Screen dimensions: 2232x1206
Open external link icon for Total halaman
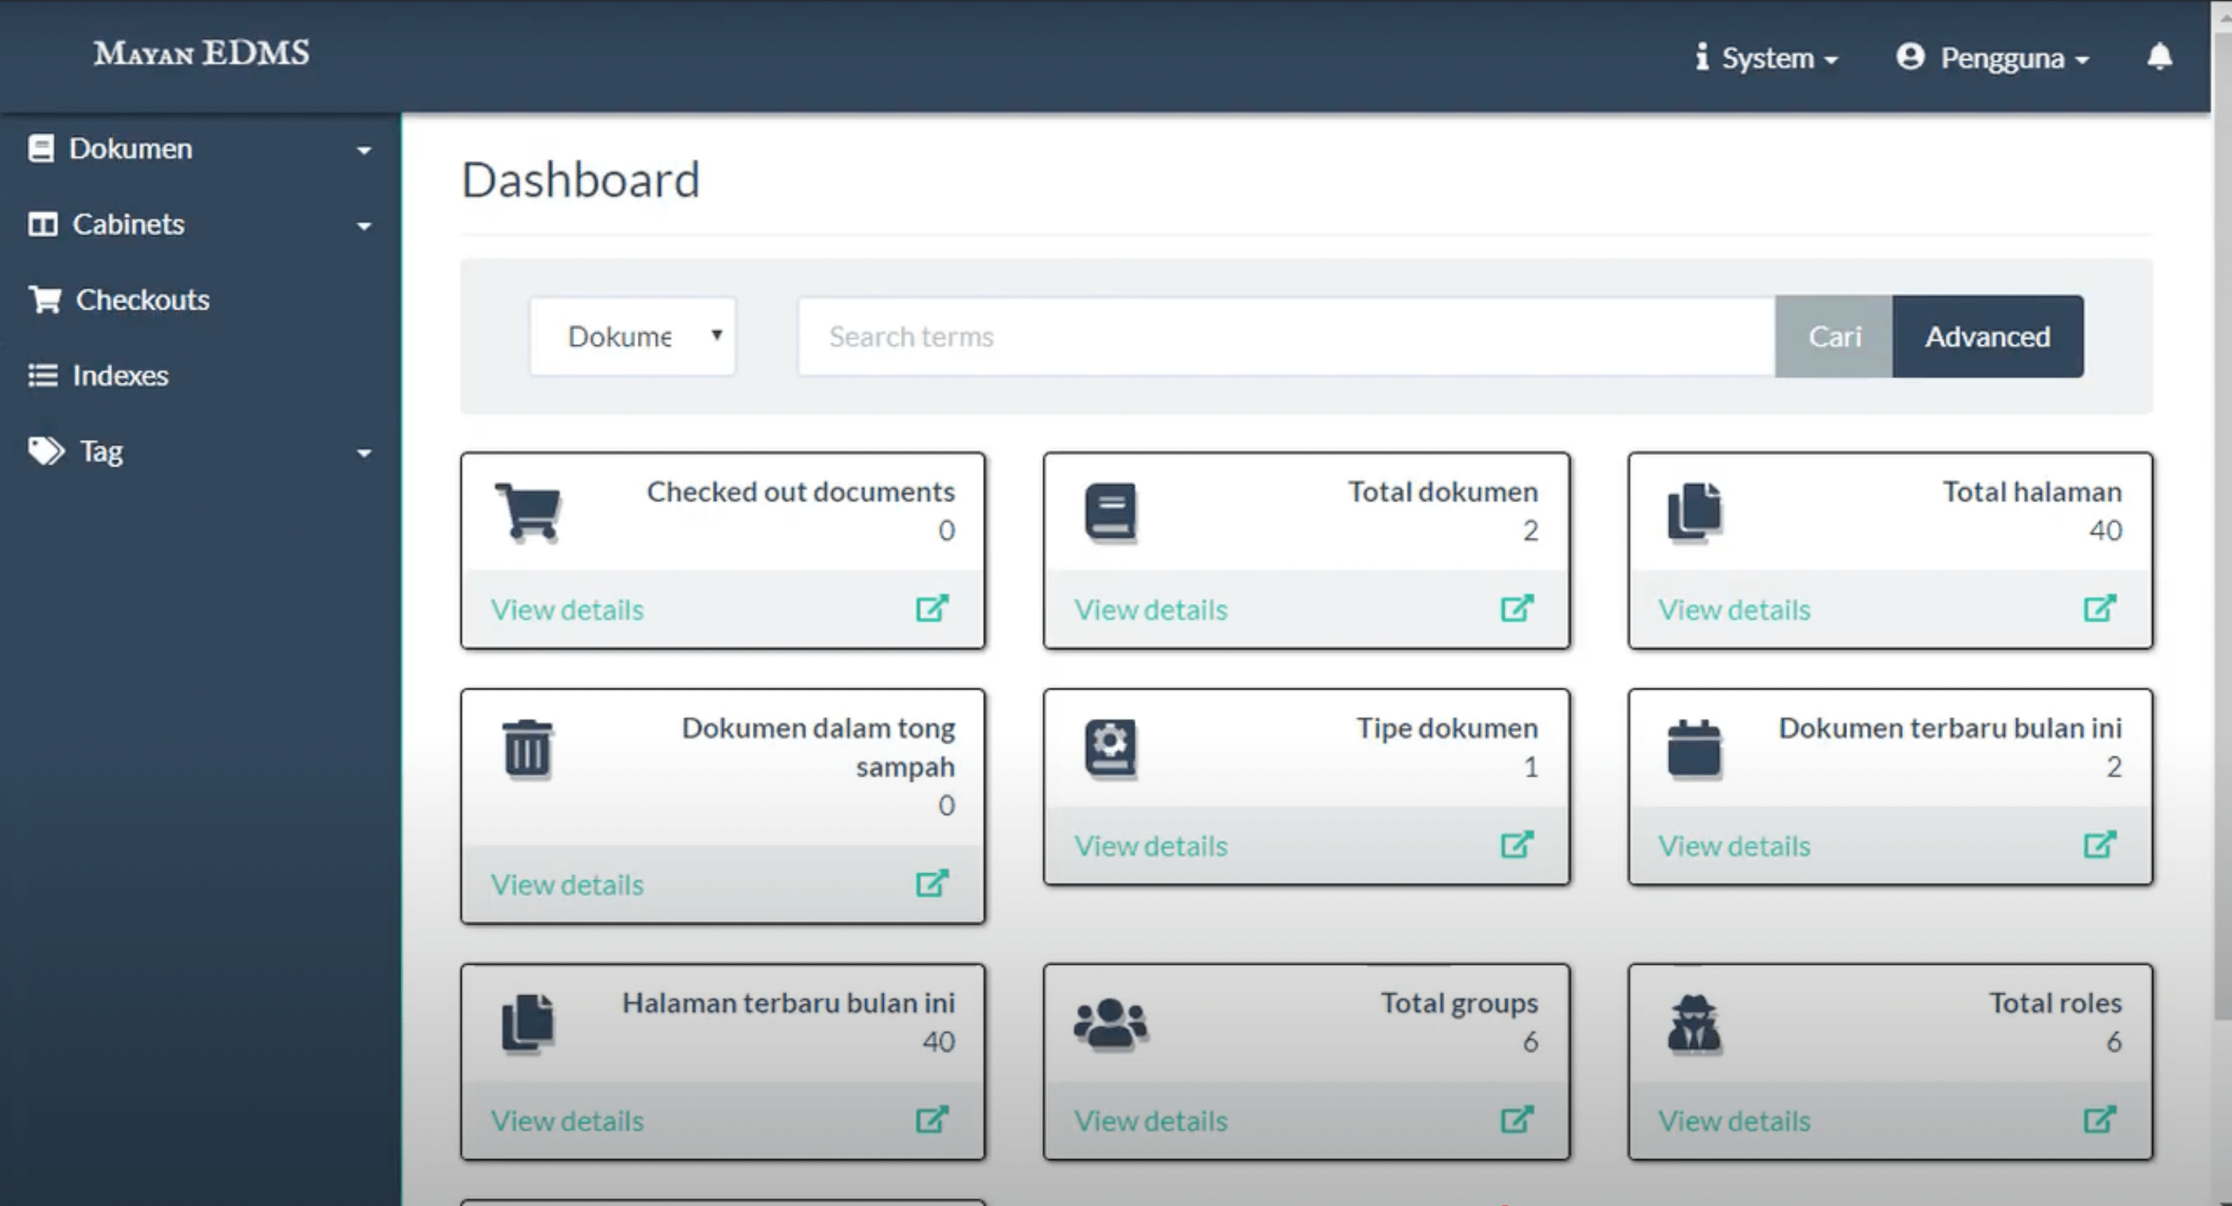click(x=2100, y=608)
